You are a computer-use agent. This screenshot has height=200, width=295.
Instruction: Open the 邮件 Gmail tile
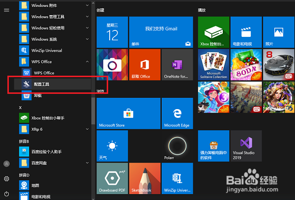coord(161,32)
